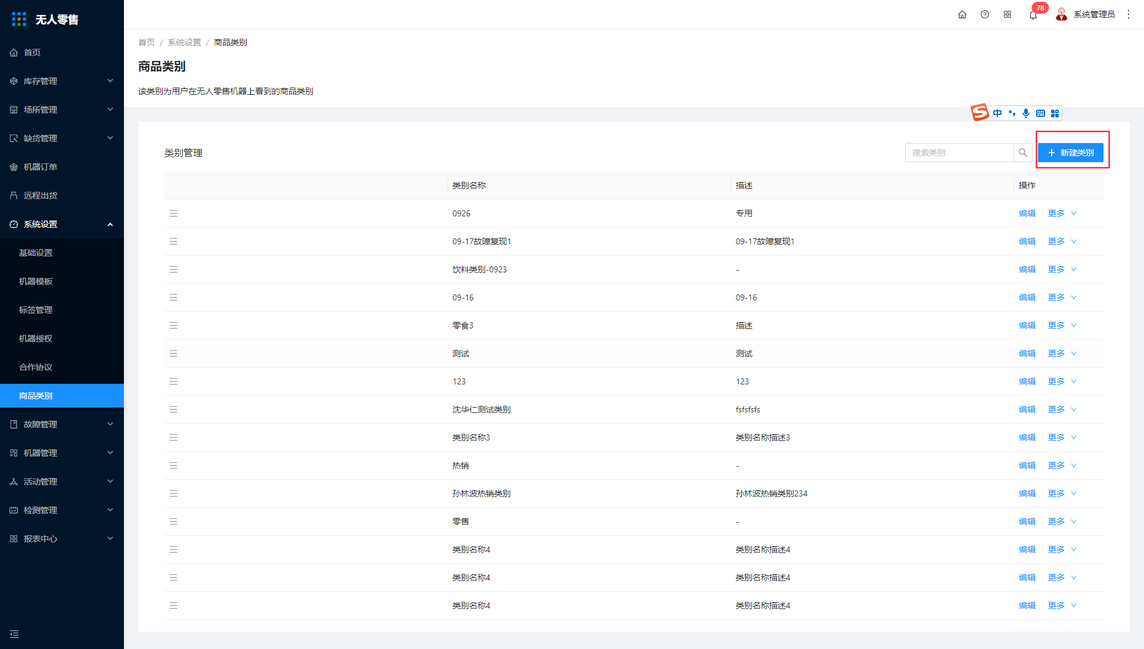Viewport: 1144px width, 649px height.
Task: Expand 报表中心 sidebar menu
Action: pyautogui.click(x=62, y=539)
